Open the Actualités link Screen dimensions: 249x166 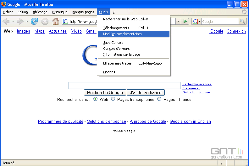pos(58,31)
